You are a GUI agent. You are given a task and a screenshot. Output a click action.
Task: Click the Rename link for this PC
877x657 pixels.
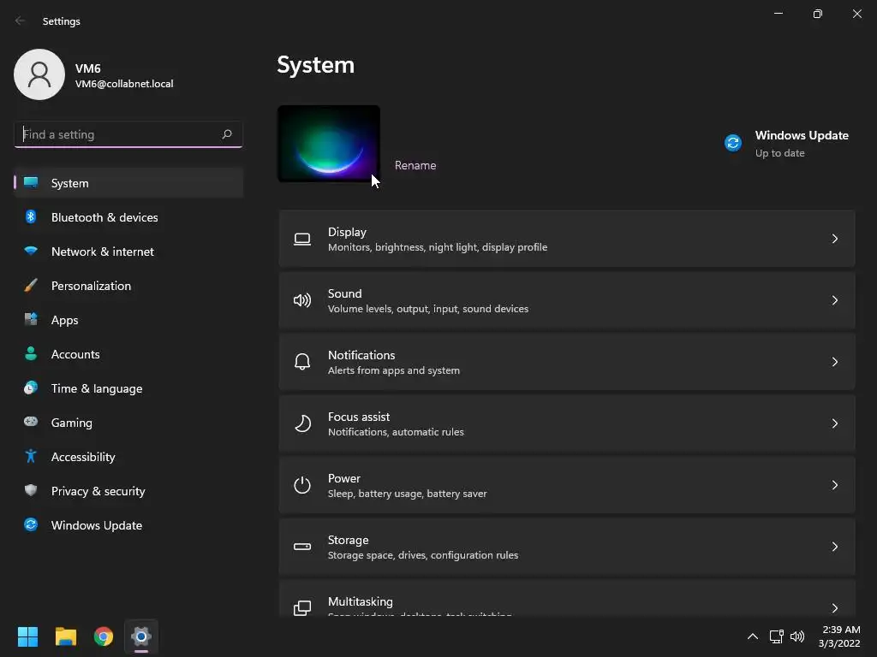415,165
